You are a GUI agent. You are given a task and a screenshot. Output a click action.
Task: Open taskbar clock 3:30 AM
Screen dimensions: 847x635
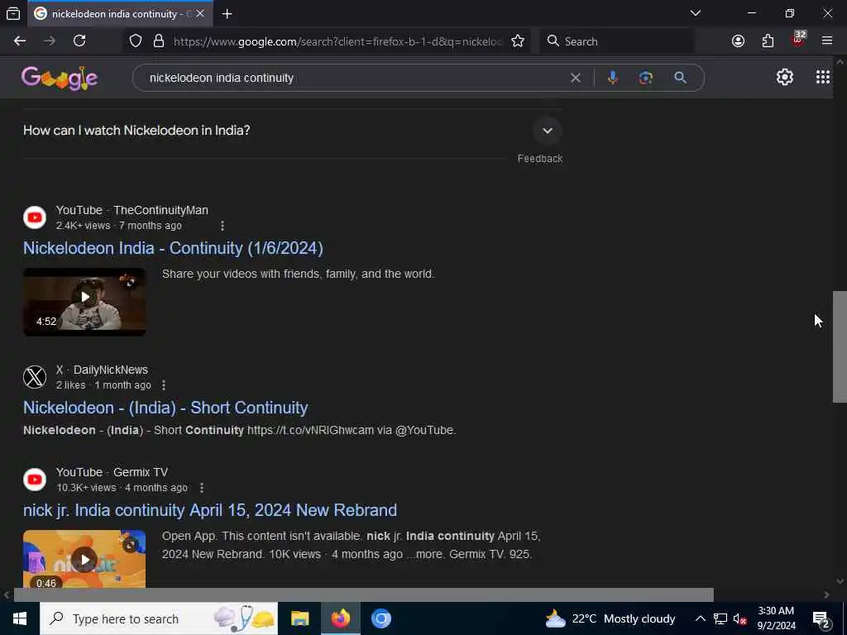(776, 618)
